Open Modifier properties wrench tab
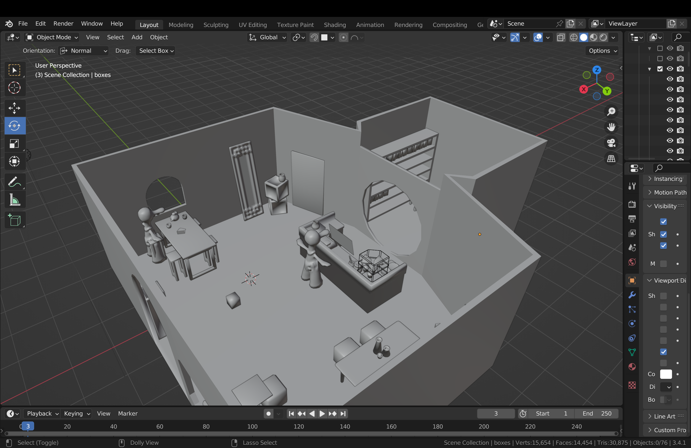Screen dimensions: 691x448 pos(632,295)
